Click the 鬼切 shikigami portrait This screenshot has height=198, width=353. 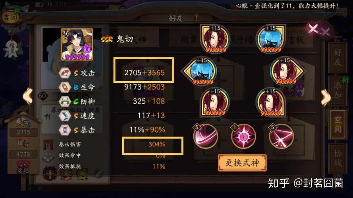pyautogui.click(x=77, y=44)
